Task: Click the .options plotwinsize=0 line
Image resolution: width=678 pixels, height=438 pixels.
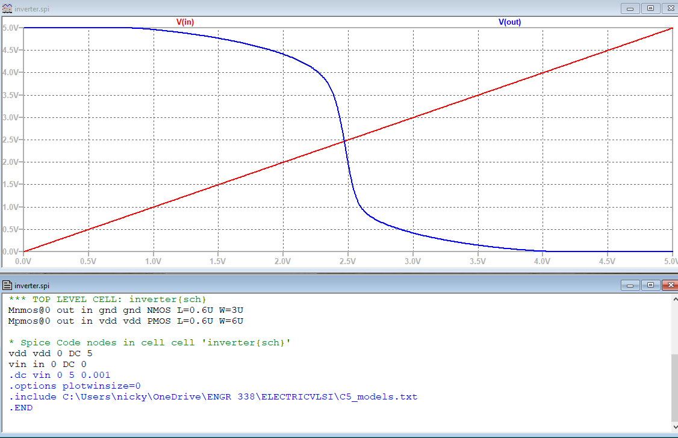Action: click(75, 386)
